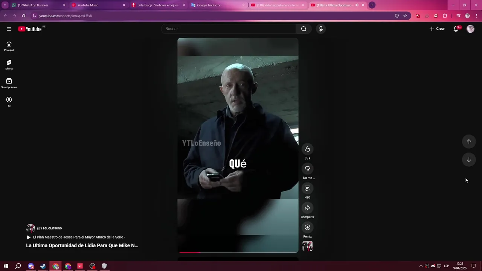Screen dimensions: 482x271
Task: Dislike the Short with thumbs down
Action: tap(307, 169)
